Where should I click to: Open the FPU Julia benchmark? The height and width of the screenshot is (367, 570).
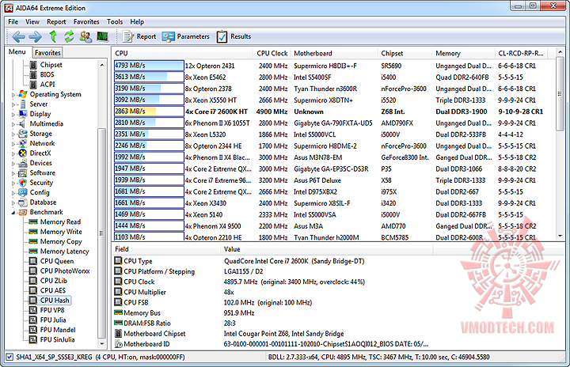tap(53, 320)
